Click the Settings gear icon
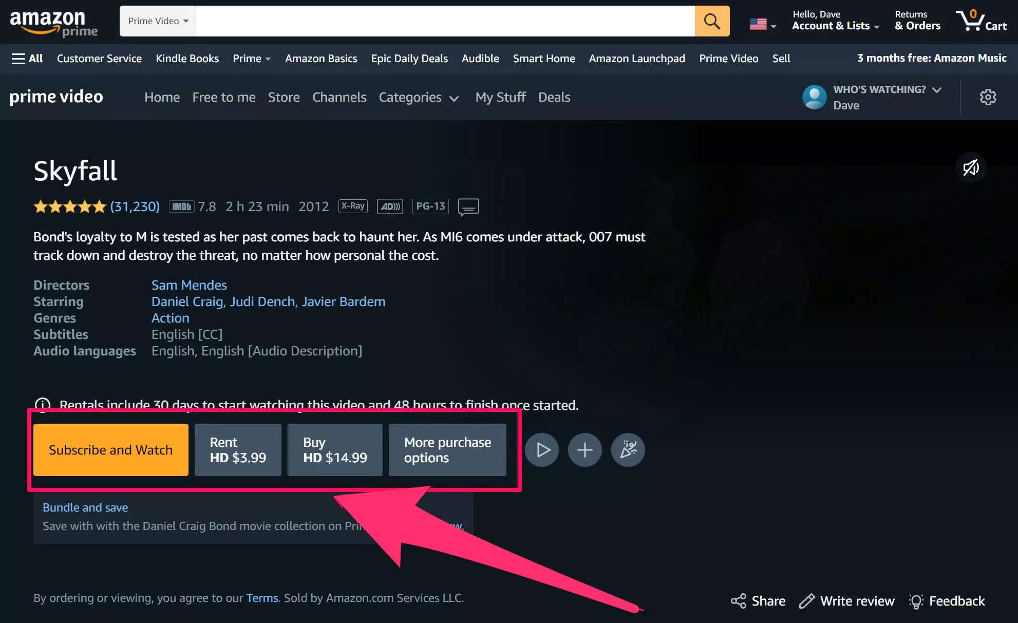The height and width of the screenshot is (623, 1018). (x=988, y=97)
